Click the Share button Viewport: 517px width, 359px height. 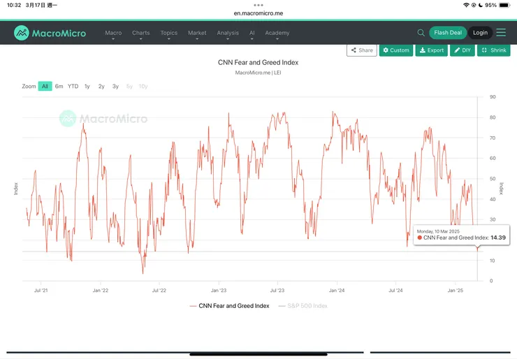362,50
